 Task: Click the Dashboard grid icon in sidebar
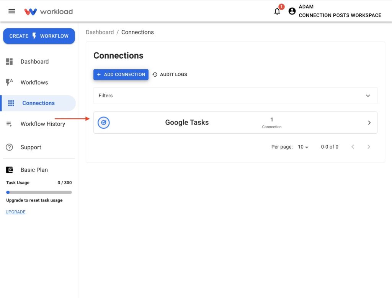tap(9, 62)
